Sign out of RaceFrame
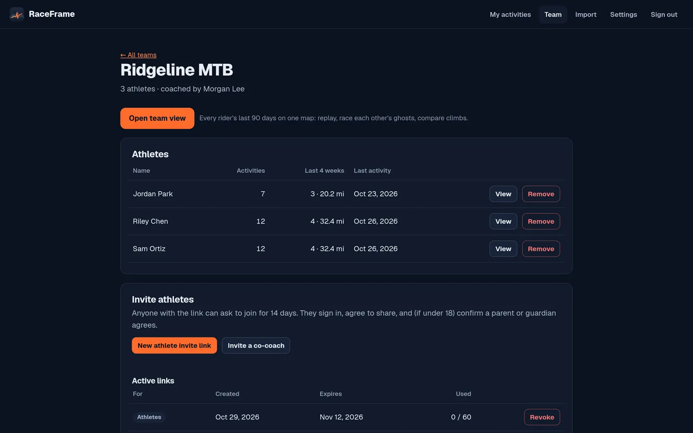 point(664,14)
